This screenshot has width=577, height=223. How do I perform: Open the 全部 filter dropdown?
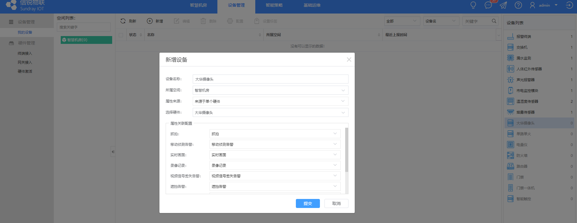[402, 21]
